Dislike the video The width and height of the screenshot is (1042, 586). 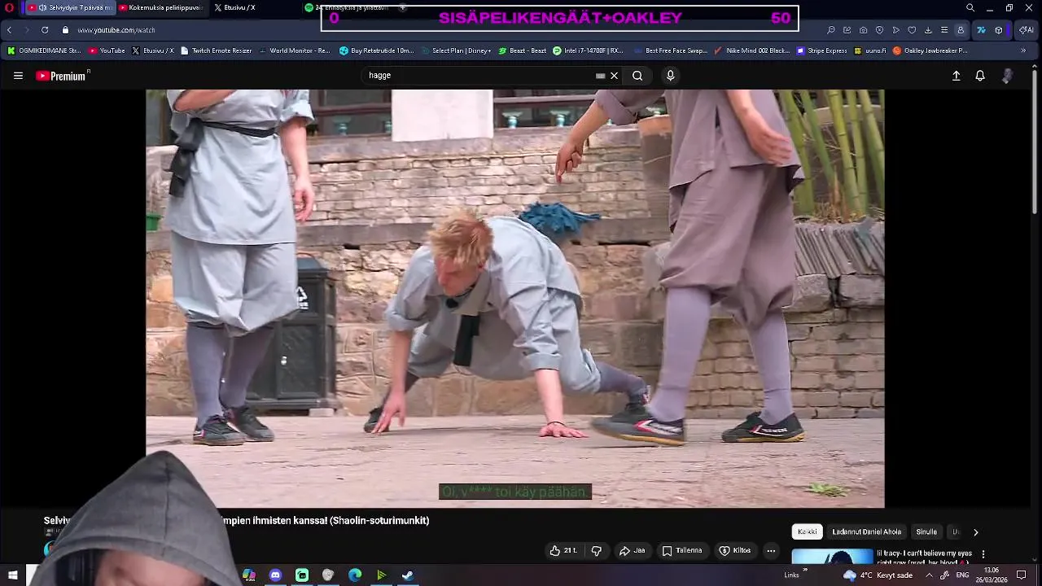point(596,551)
